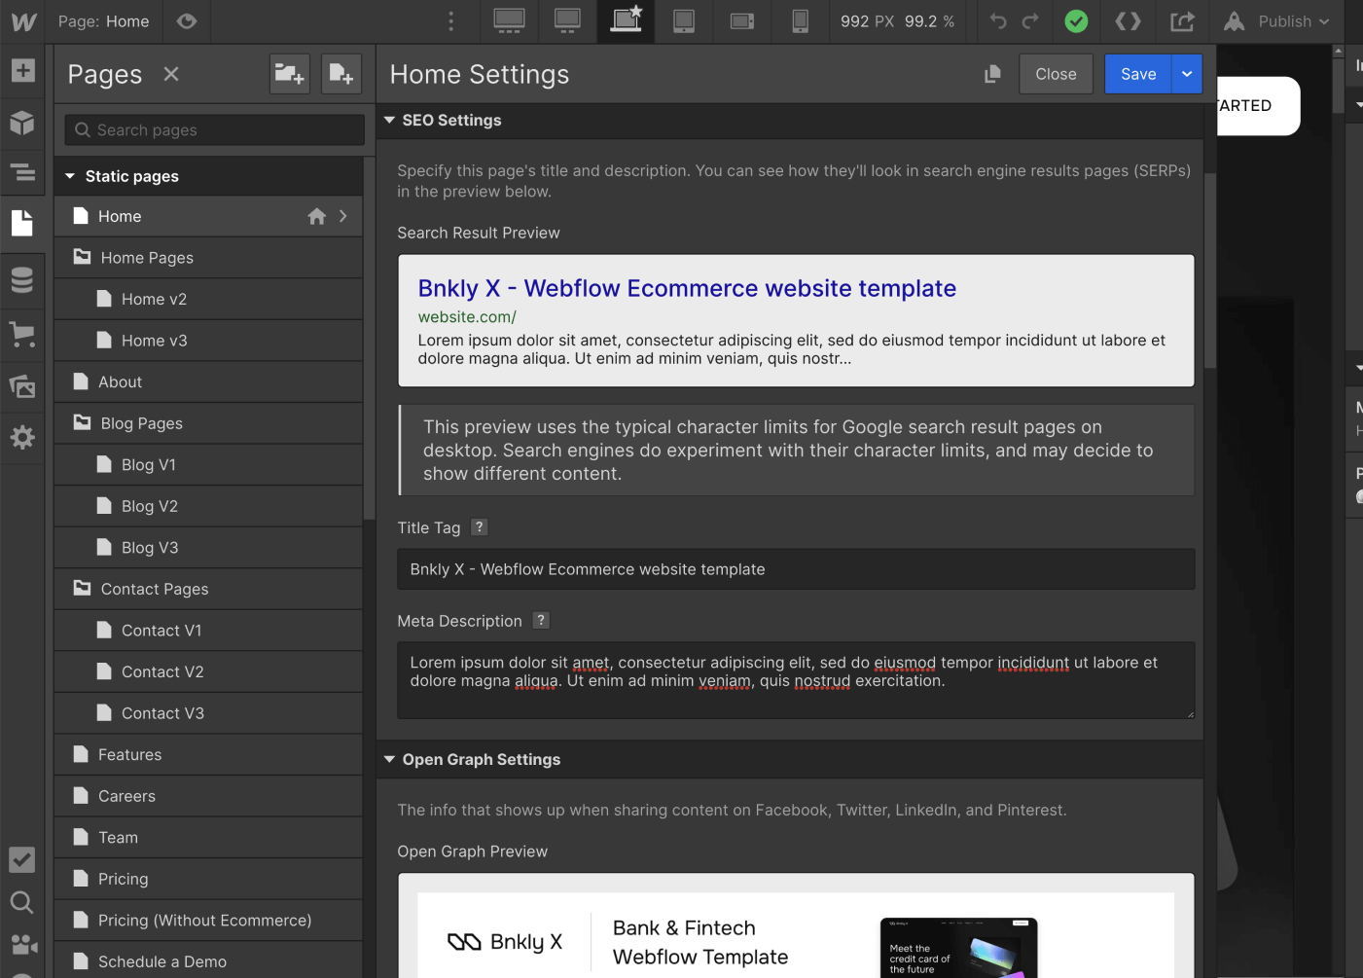Viewport: 1363px width, 978px height.
Task: Open the Save options dropdown arrow
Action: [1187, 74]
